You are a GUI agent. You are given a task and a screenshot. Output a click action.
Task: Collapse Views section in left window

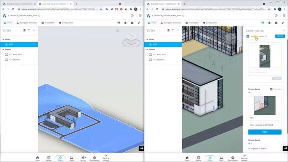(3, 39)
